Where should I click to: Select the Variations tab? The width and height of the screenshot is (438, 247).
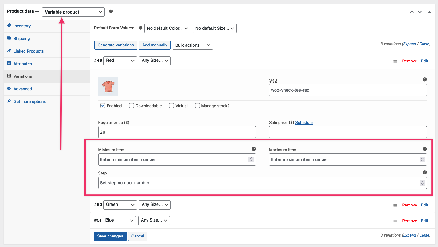(x=47, y=76)
